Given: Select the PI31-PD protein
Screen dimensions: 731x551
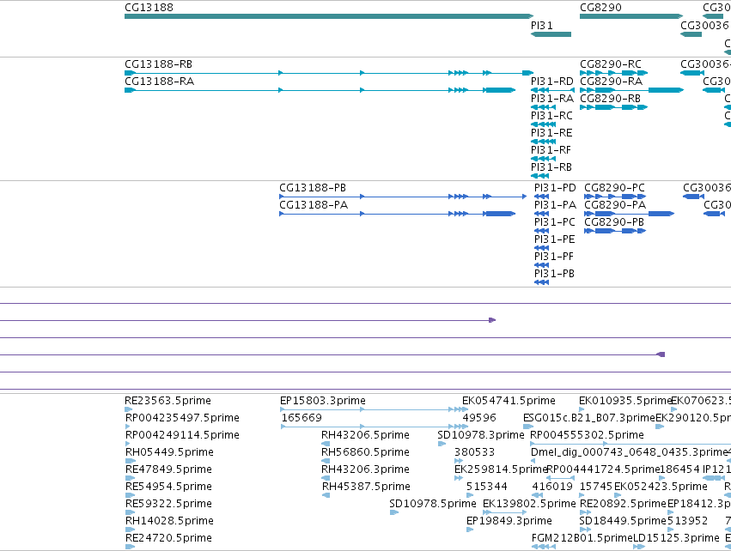Looking at the screenshot, I should click(542, 197).
